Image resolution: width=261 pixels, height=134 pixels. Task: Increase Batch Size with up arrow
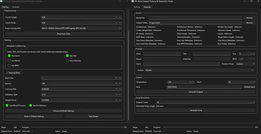tap(116, 78)
